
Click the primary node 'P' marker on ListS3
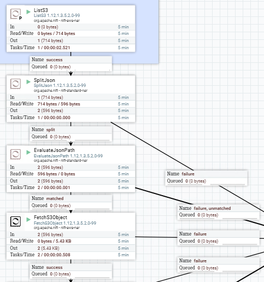pos(20,18)
